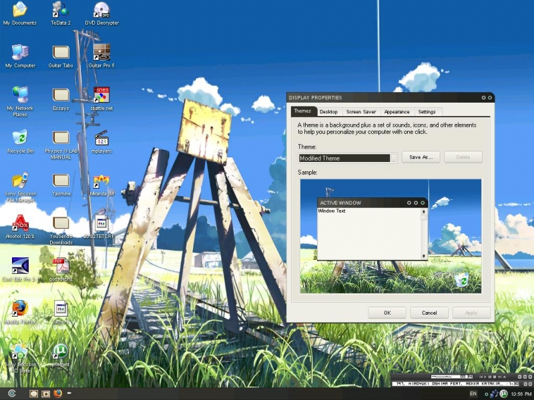The height and width of the screenshot is (400, 534).
Task: Click the second quick launch icon with the dark dot
Action: pyautogui.click(x=45, y=394)
